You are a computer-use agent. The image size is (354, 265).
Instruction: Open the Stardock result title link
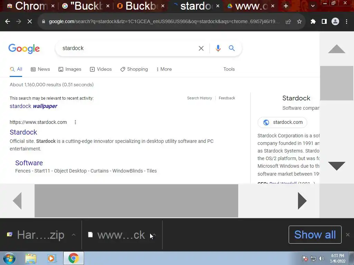(x=23, y=132)
